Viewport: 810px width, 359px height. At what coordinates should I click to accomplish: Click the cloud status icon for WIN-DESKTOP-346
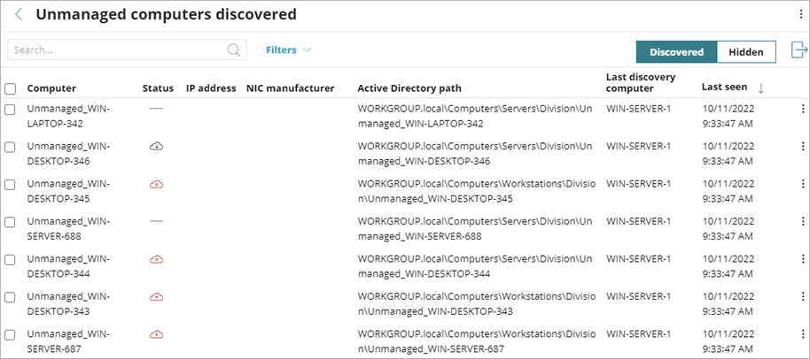click(x=156, y=145)
